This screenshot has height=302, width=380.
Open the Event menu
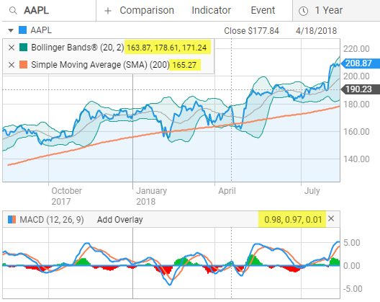click(263, 10)
